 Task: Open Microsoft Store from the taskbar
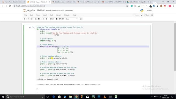tap(59, 97)
